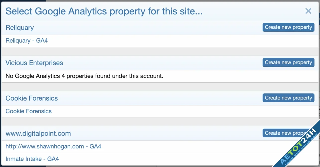Click the no GA4 properties found message

(x=84, y=76)
